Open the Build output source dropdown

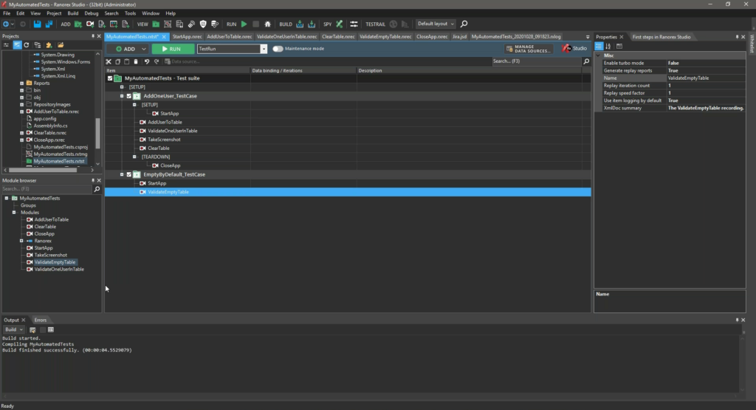[13, 330]
